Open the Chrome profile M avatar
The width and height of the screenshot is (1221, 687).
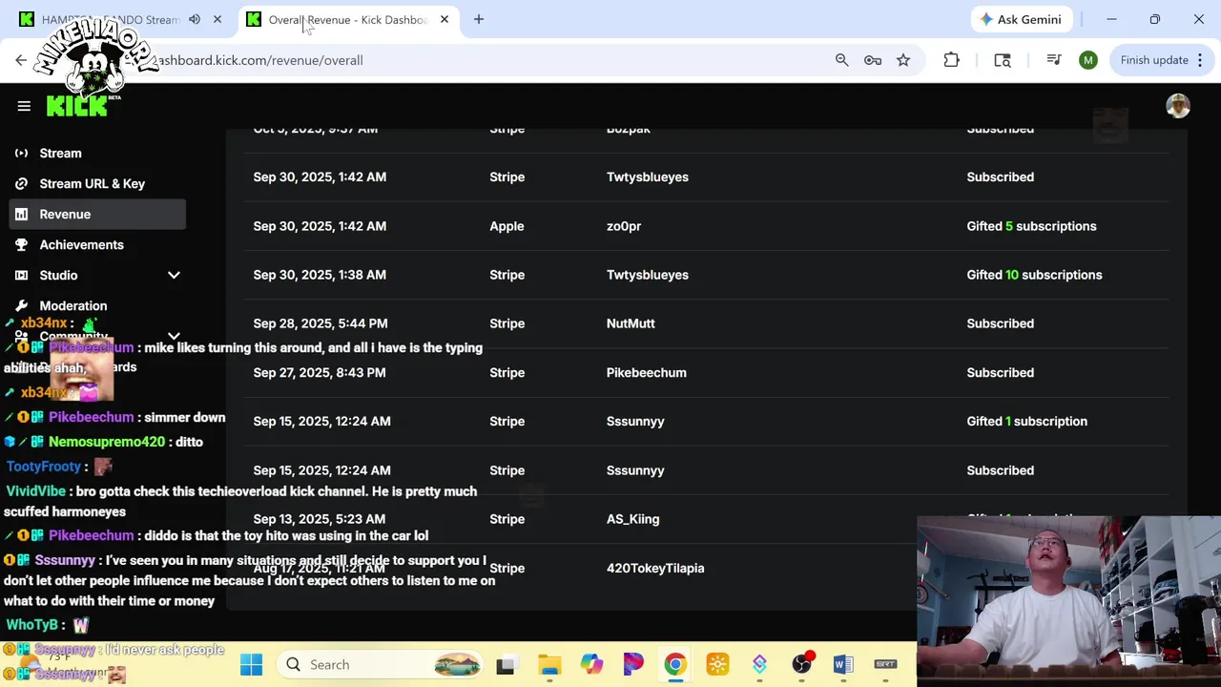(x=1088, y=60)
